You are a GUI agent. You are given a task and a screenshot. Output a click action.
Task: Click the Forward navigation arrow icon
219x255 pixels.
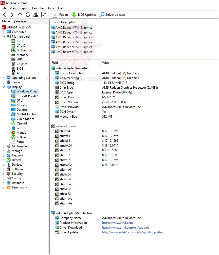pyautogui.click(x=12, y=15)
